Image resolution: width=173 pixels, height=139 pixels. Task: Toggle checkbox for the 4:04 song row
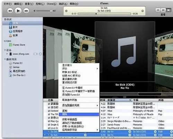pyautogui.click(x=49, y=107)
